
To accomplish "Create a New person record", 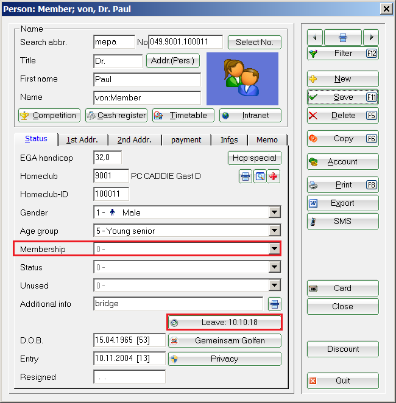I will 343,79.
